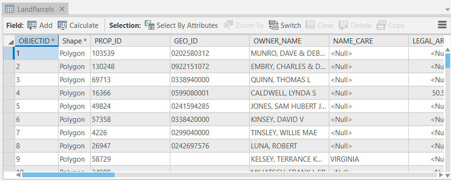Screen dimensions: 451x181
Task: Open the pane options dropdown arrow
Action: (x=447, y=9)
